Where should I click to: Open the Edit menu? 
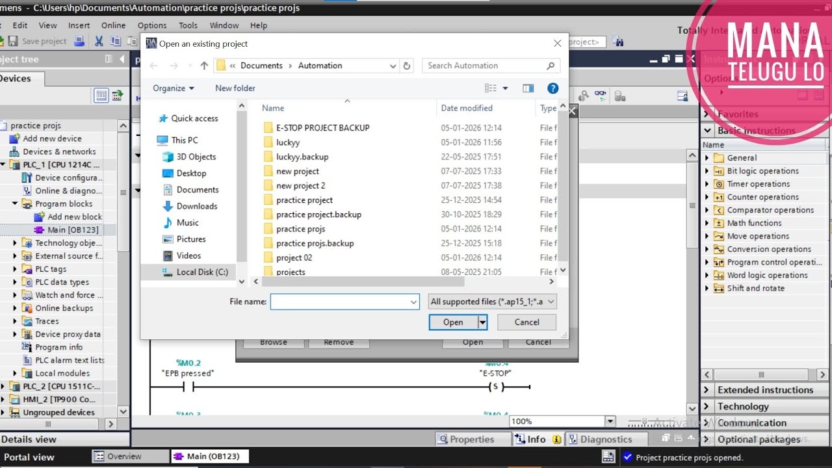(x=20, y=25)
